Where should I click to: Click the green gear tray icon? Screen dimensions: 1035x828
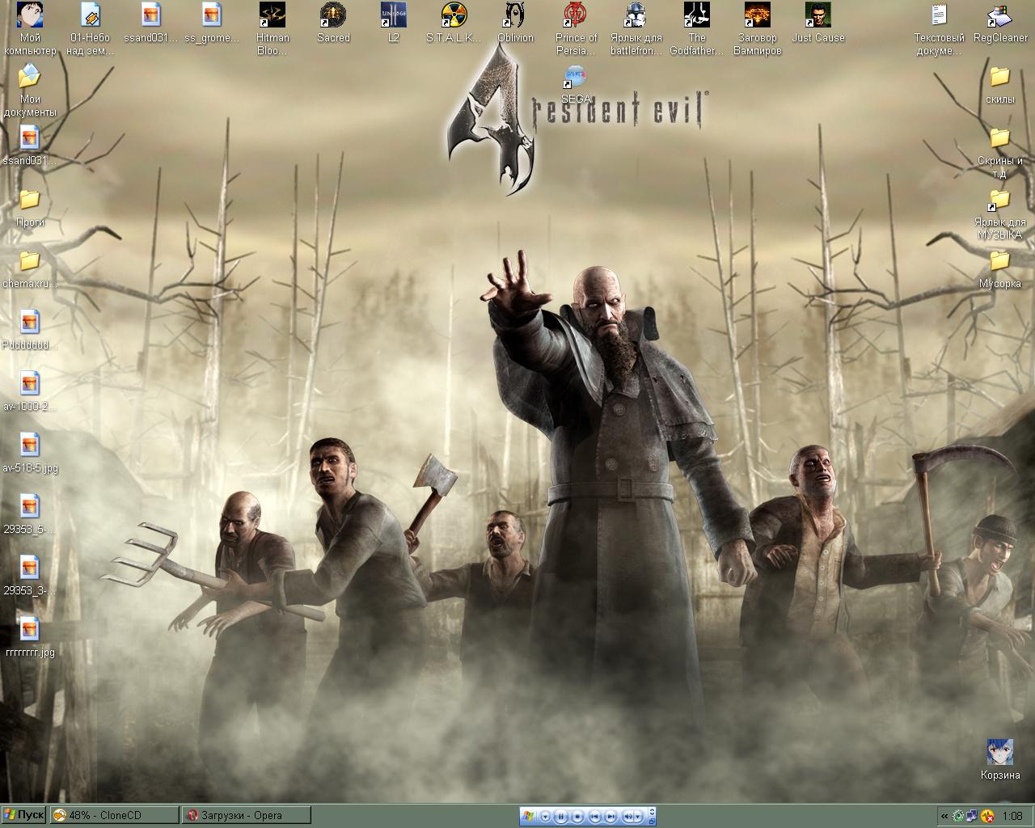click(958, 816)
